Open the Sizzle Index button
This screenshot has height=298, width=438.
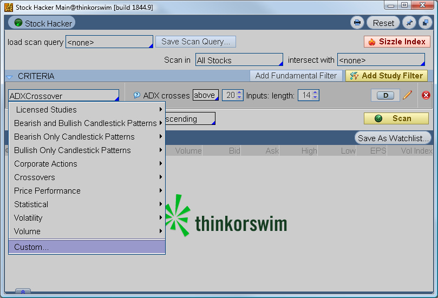coord(397,42)
